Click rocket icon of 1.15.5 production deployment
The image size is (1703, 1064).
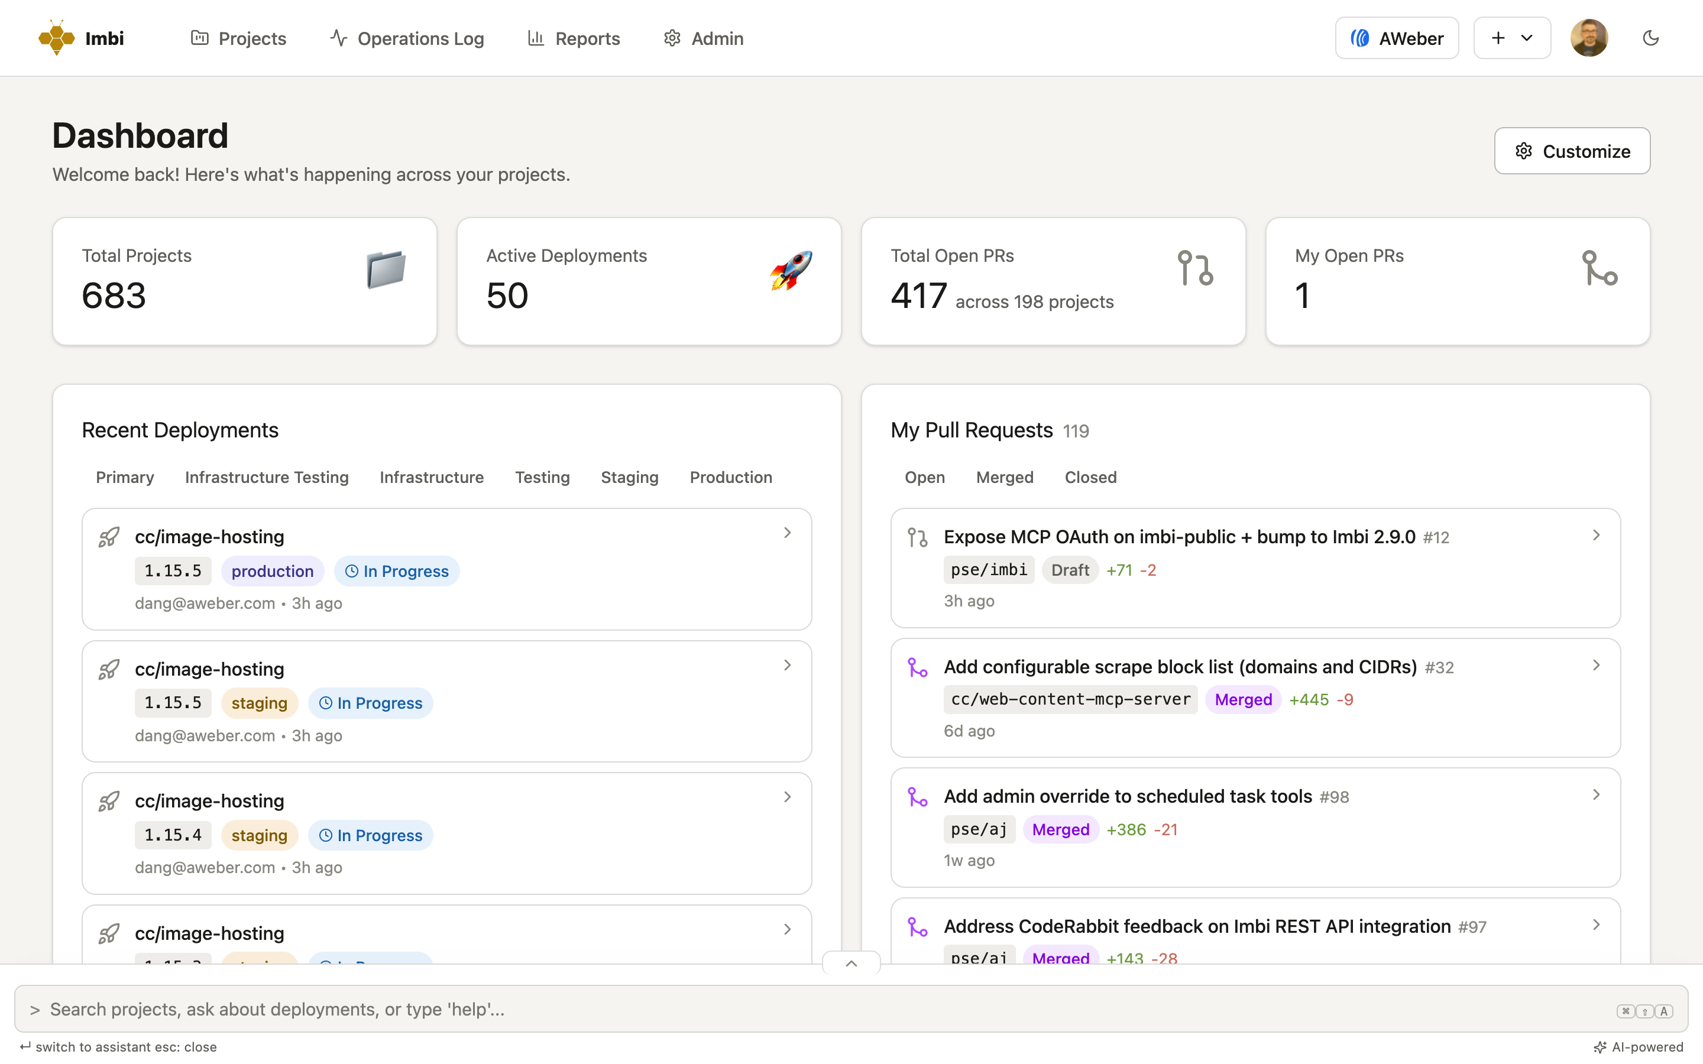pyautogui.click(x=109, y=537)
